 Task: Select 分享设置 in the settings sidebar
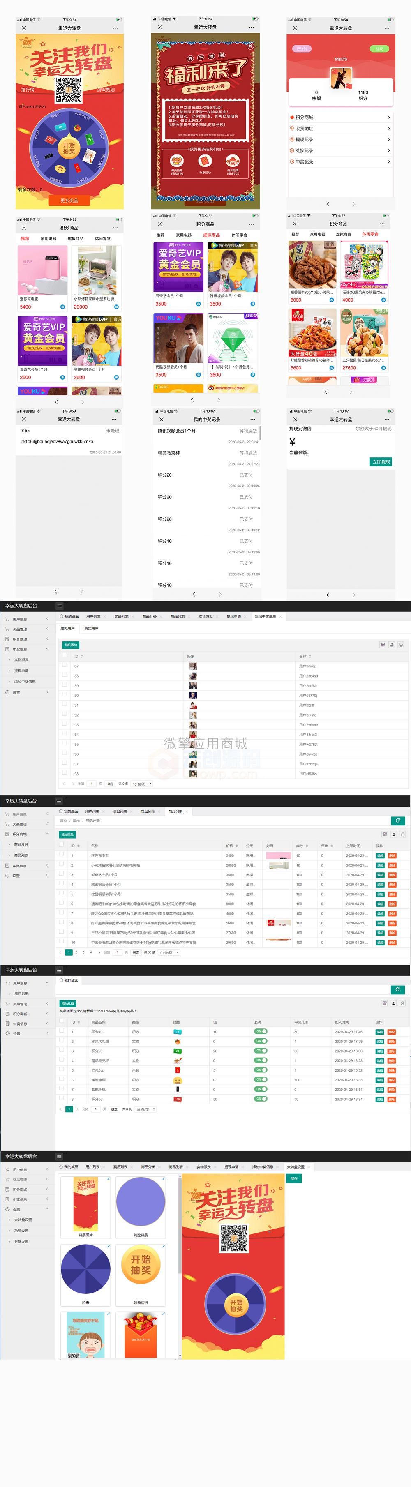[x=21, y=1241]
